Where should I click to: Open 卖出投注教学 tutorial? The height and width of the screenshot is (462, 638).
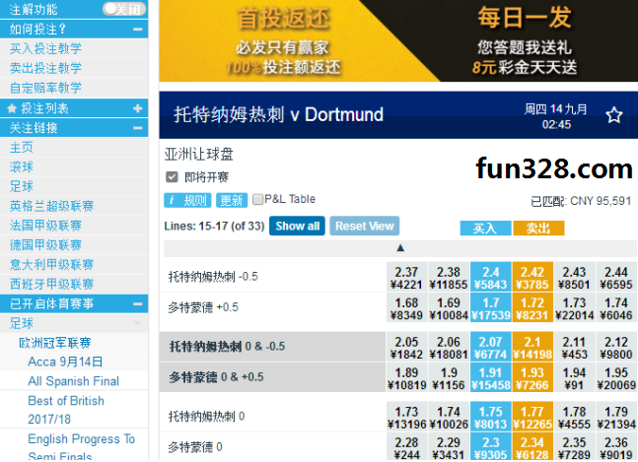[x=45, y=68]
